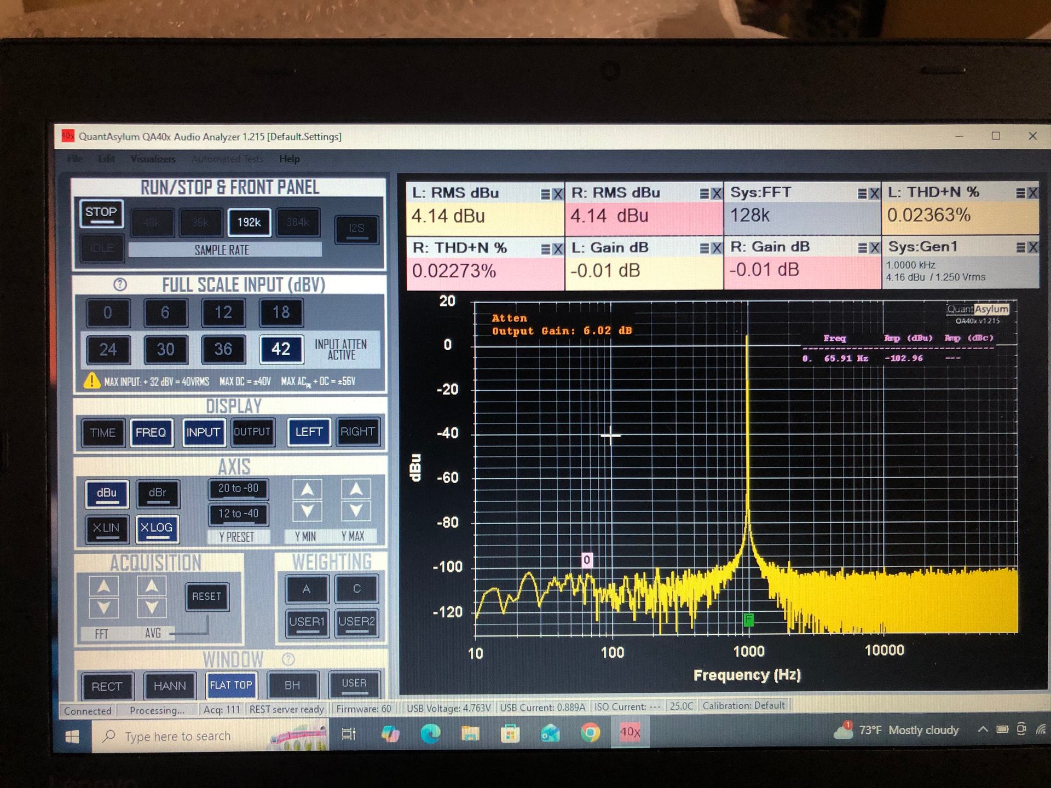
Task: Close the L: THD+N % measurement tile
Action: [x=1032, y=193]
